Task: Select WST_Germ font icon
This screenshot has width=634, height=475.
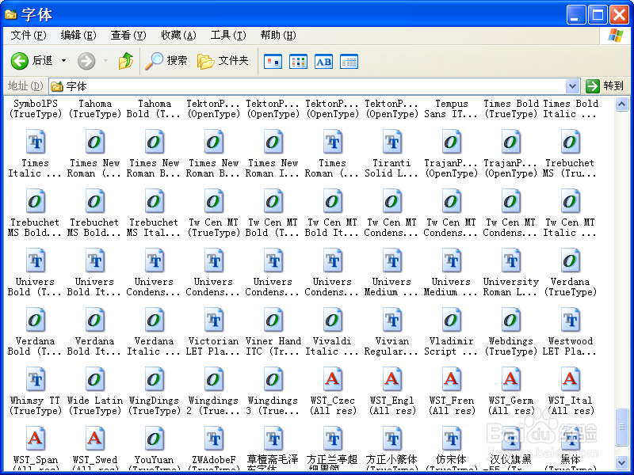Action: (511, 379)
